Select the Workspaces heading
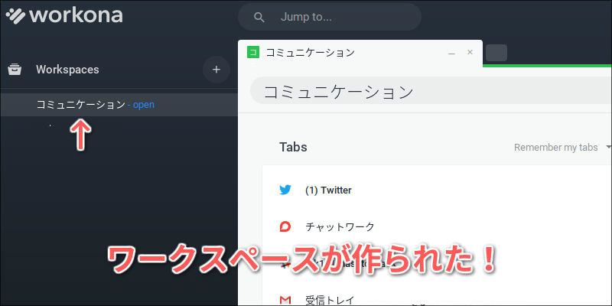The height and width of the screenshot is (306, 612). pos(67,70)
